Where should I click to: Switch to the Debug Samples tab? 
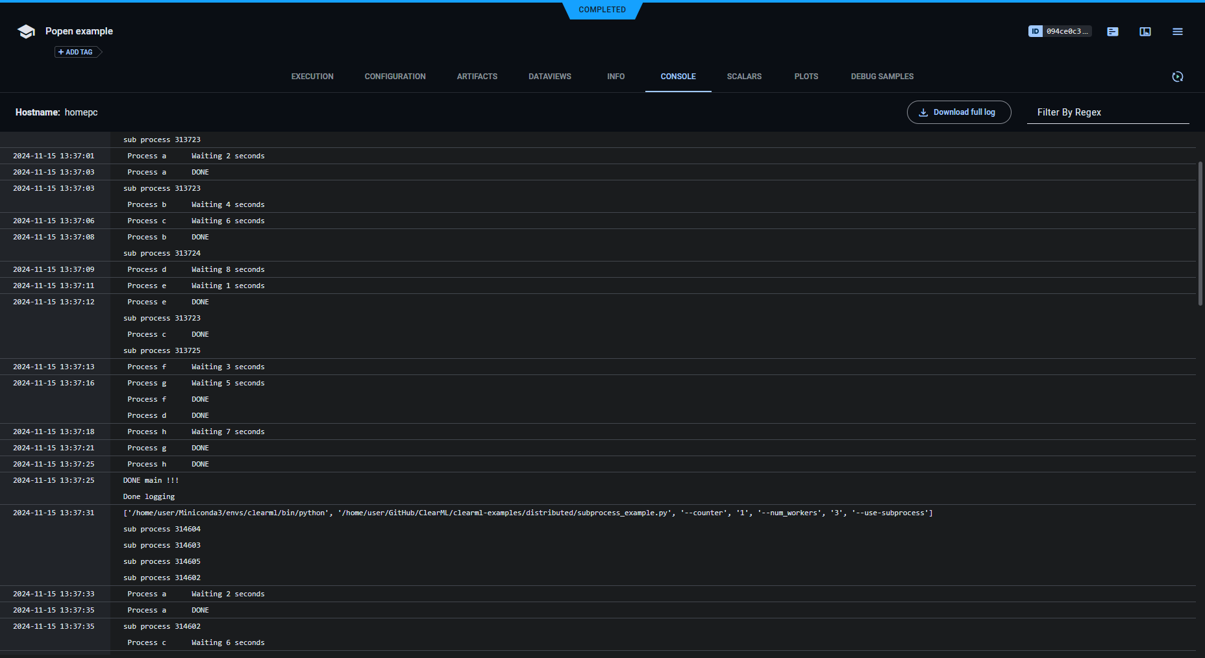coord(882,77)
